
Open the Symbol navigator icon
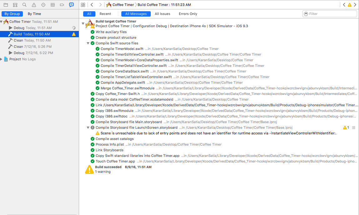pos(15,5)
